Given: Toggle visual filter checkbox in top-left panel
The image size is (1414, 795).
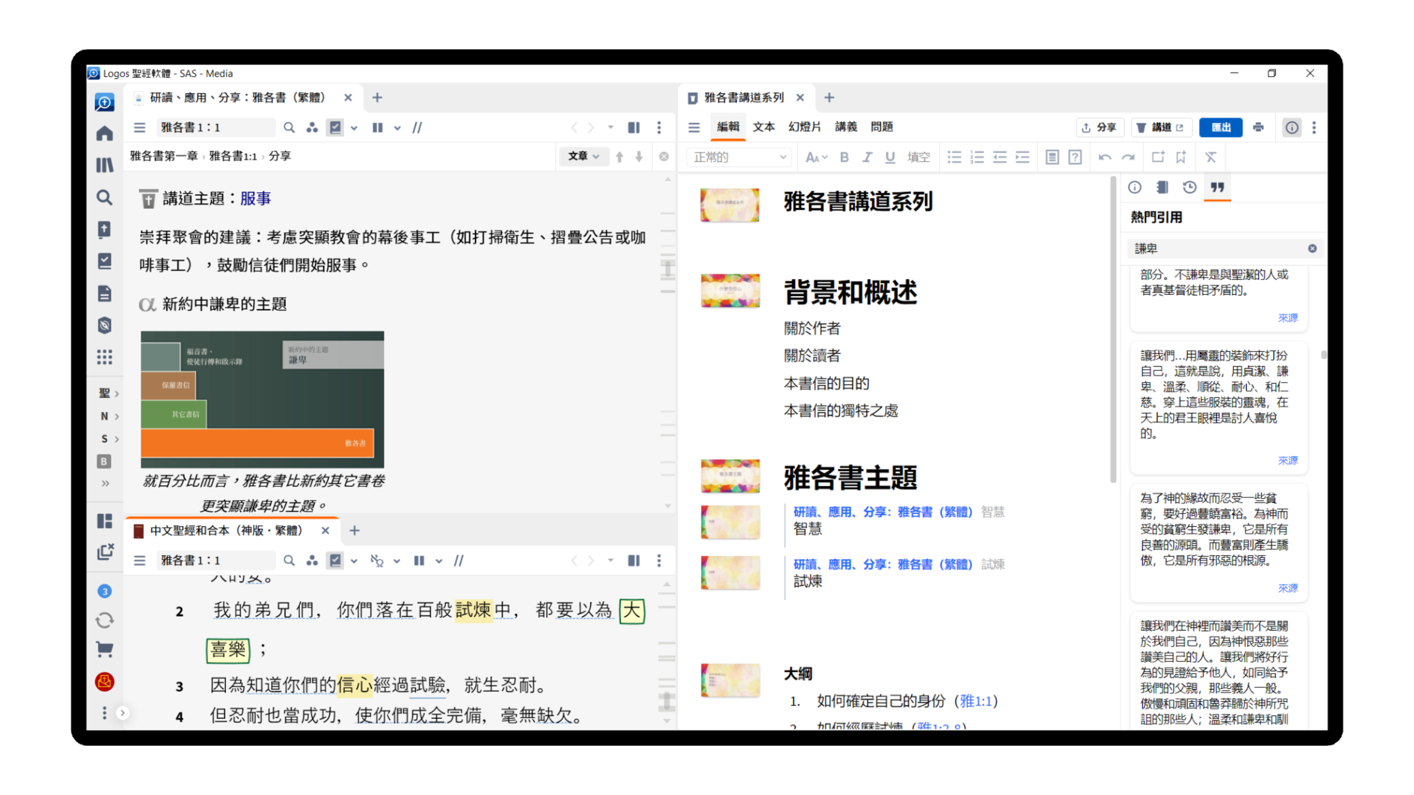Looking at the screenshot, I should point(335,128).
